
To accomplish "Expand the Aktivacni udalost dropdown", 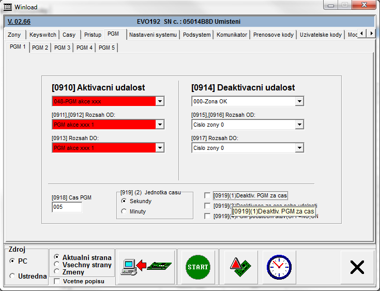I will tap(160, 101).
